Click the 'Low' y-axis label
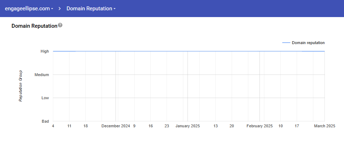Viewport: 344px width, 144px height. coord(45,98)
